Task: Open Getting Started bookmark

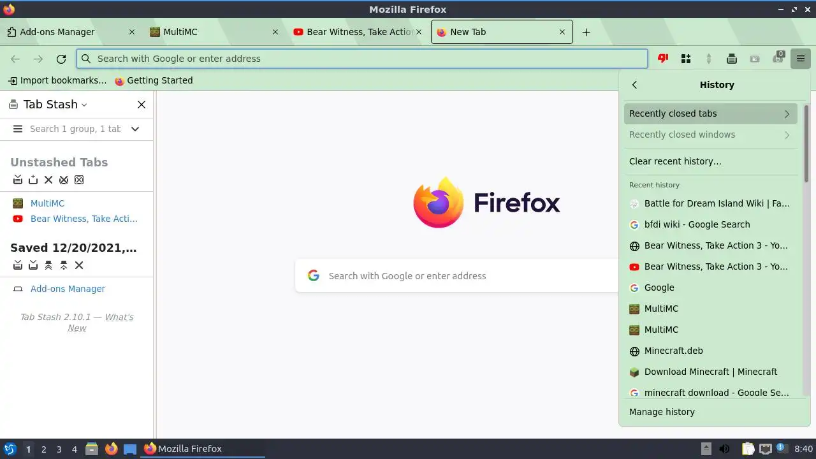Action: point(154,80)
